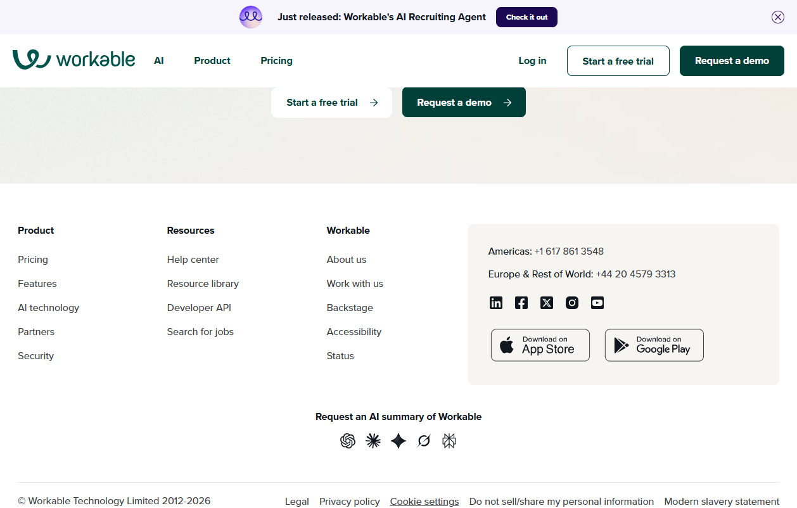The width and height of the screenshot is (797, 508).
Task: Open the Status link
Action: (x=340, y=356)
